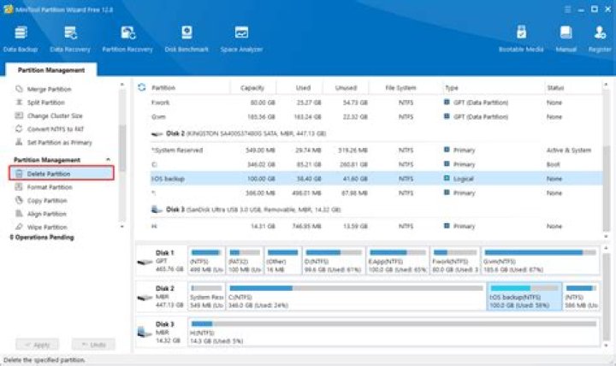This screenshot has height=366, width=616.
Task: Sort by the Capacity column header
Action: (252, 87)
